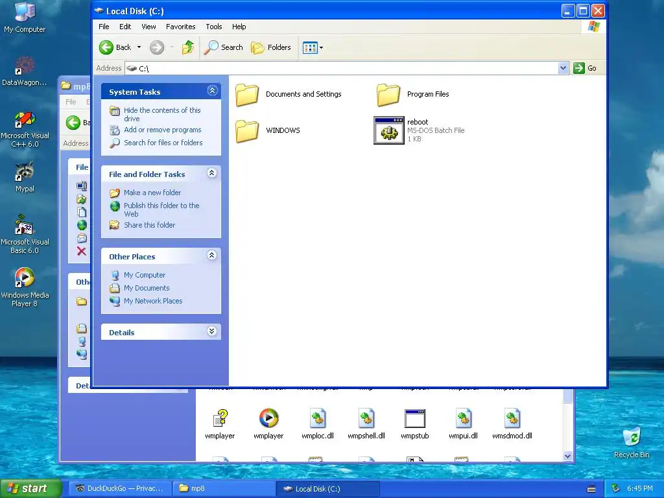664x498 pixels.
Task: Open My Network Places link
Action: [153, 301]
